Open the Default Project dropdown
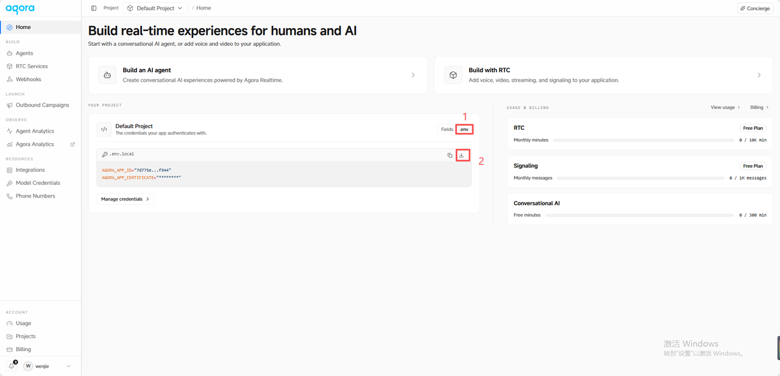This screenshot has height=376, width=780. coord(155,8)
